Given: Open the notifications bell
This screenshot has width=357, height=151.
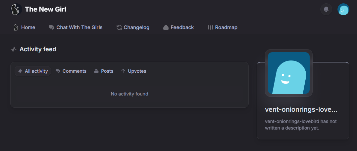Looking at the screenshot, I should [x=326, y=9].
